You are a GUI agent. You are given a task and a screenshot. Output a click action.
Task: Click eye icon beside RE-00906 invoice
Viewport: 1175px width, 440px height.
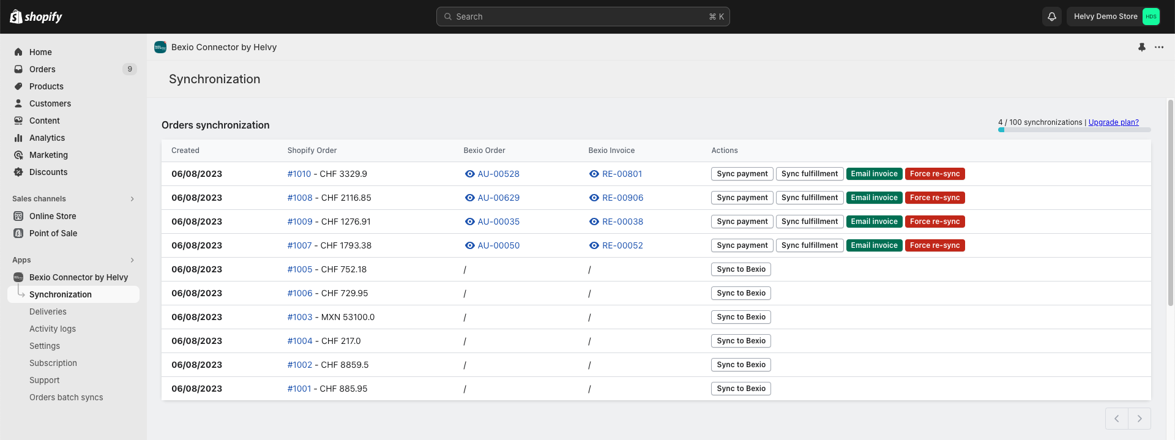[594, 198]
